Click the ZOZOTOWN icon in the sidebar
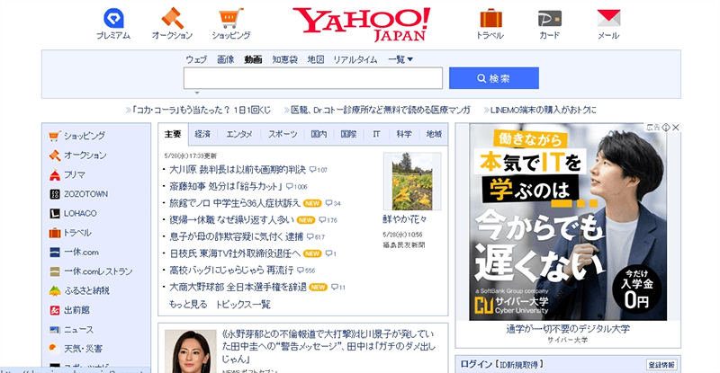 pyautogui.click(x=55, y=194)
